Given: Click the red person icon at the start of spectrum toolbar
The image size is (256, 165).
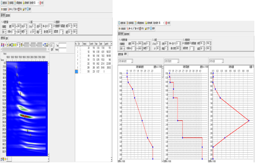Looking at the screenshot, I should coord(2,45).
